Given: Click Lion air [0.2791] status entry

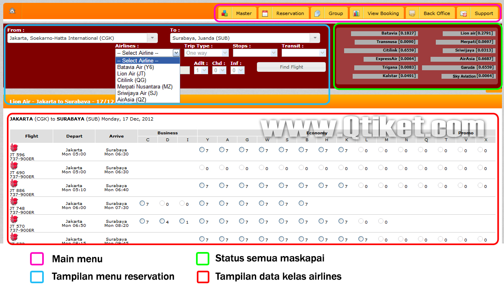Looking at the screenshot, I should (468, 33).
